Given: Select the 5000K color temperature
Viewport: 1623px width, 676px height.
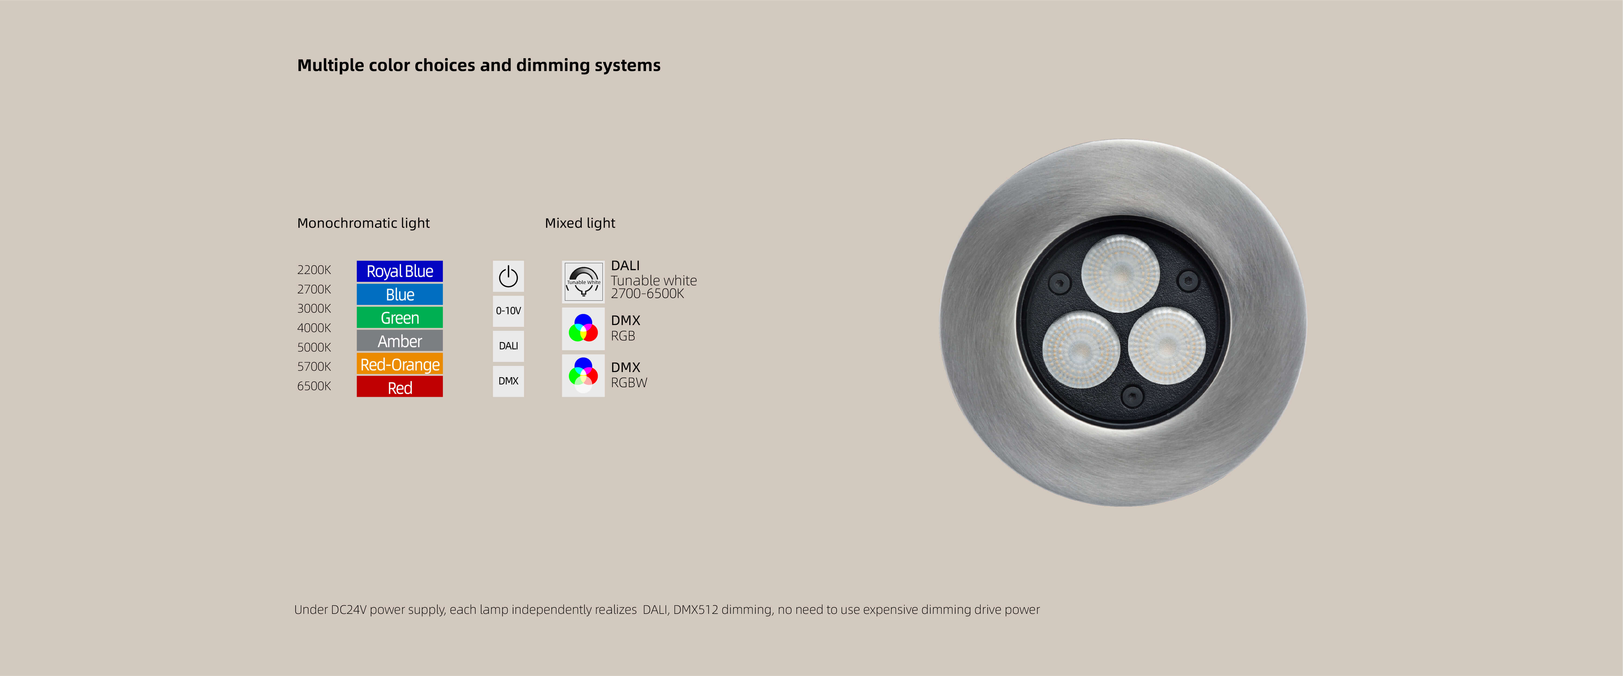Looking at the screenshot, I should point(314,347).
